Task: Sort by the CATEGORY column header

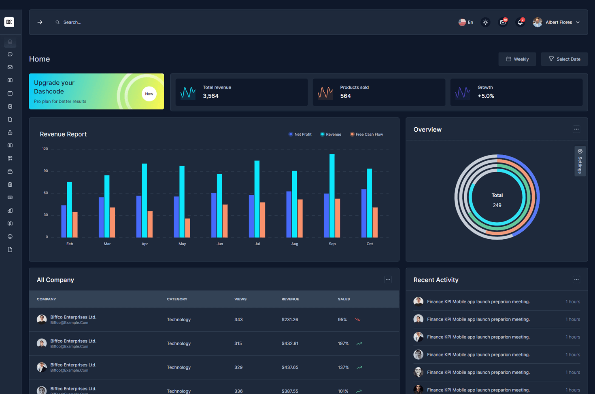Action: 177,299
